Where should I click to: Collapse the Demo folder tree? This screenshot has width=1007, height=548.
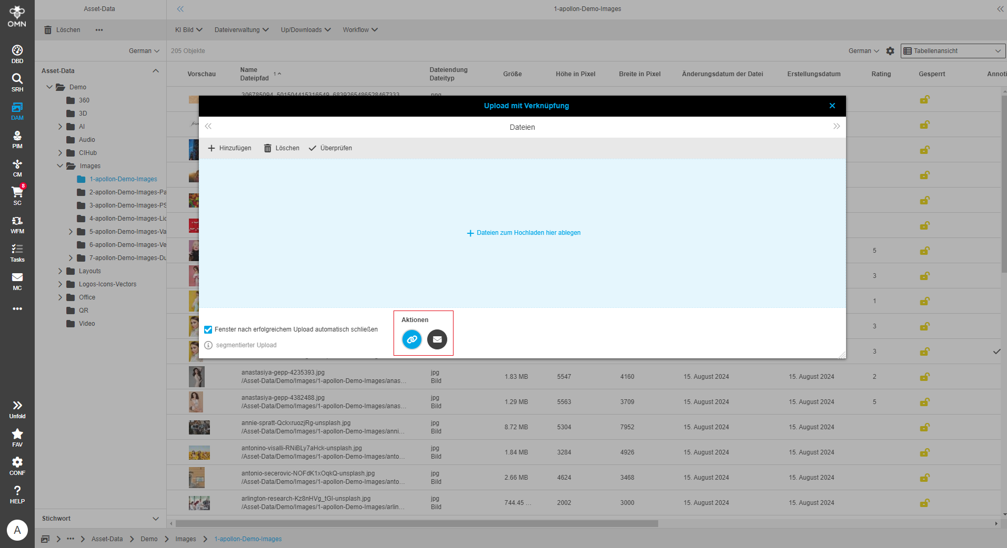point(50,87)
